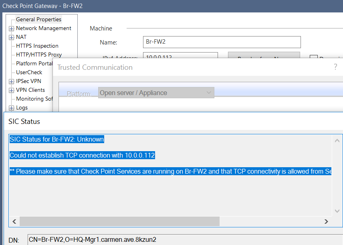Click the 'SIC Status for Br-FW2: Unknown' line
The width and height of the screenshot is (343, 245).
57,139
